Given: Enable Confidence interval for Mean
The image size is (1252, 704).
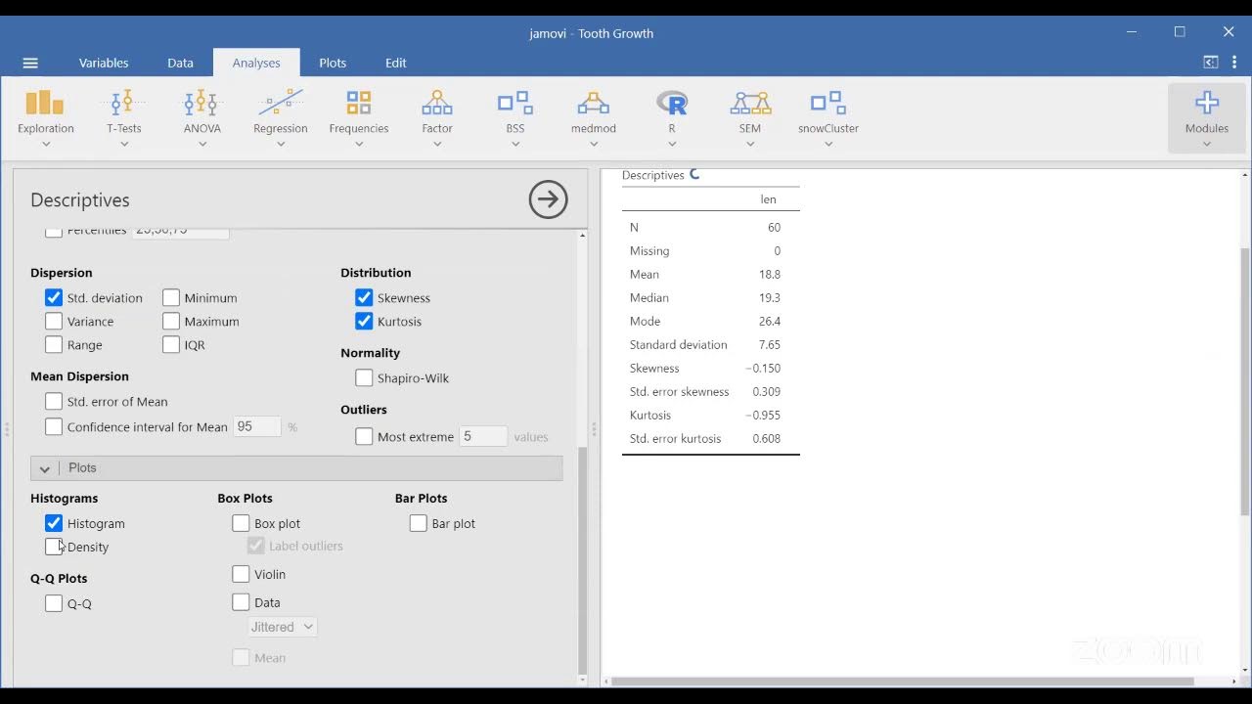Looking at the screenshot, I should (54, 427).
